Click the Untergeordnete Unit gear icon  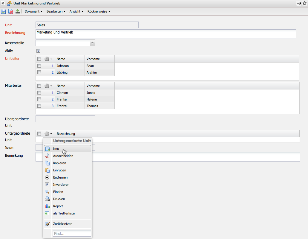click(48, 134)
